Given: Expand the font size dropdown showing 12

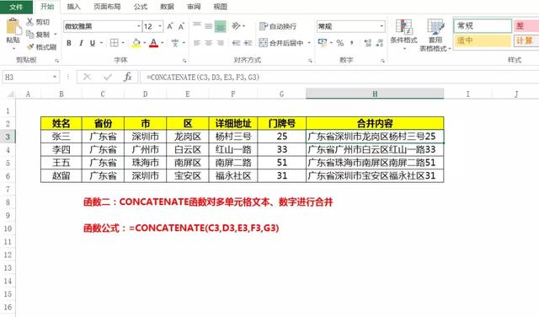Looking at the screenshot, I should pyautogui.click(x=160, y=26).
